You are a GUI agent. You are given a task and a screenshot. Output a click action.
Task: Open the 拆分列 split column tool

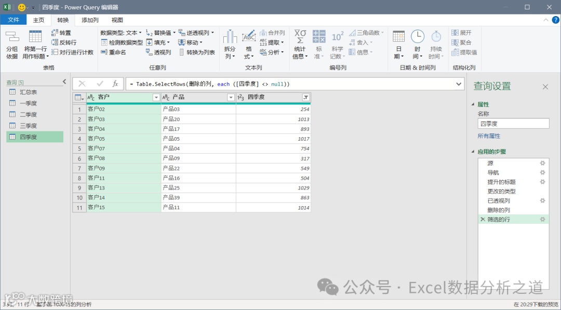click(x=230, y=44)
